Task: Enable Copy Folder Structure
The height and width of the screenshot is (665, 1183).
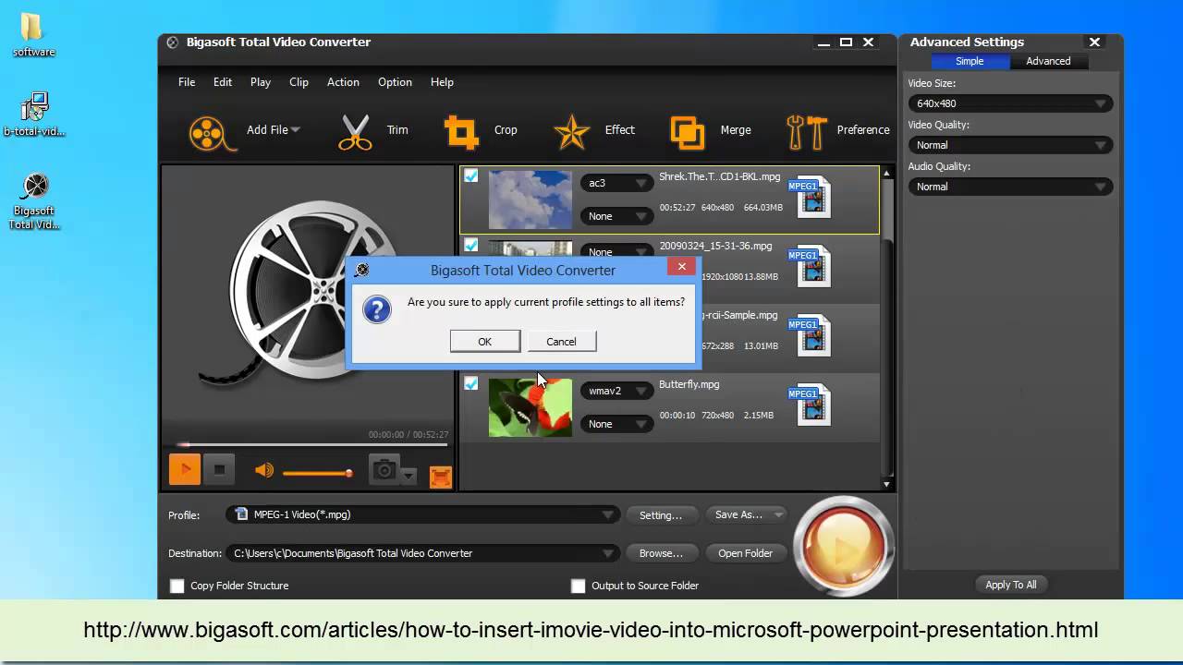Action: click(177, 586)
